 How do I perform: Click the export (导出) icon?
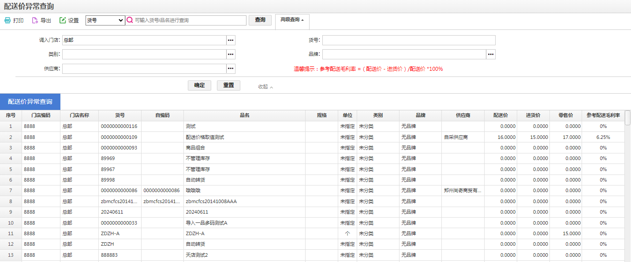pos(35,20)
